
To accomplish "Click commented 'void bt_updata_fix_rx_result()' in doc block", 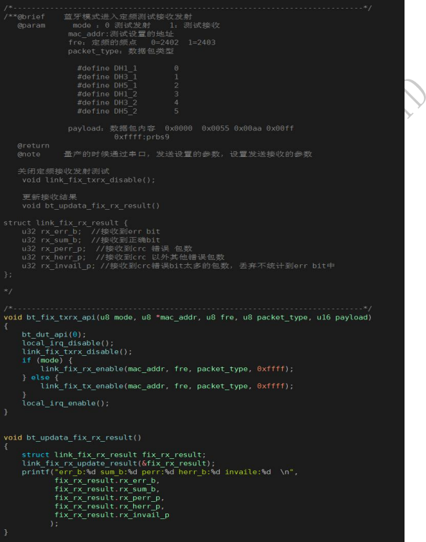I will [91, 205].
